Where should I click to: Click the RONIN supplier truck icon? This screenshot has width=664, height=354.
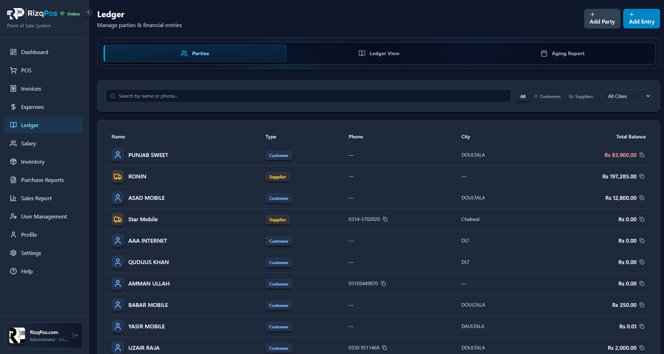point(118,176)
